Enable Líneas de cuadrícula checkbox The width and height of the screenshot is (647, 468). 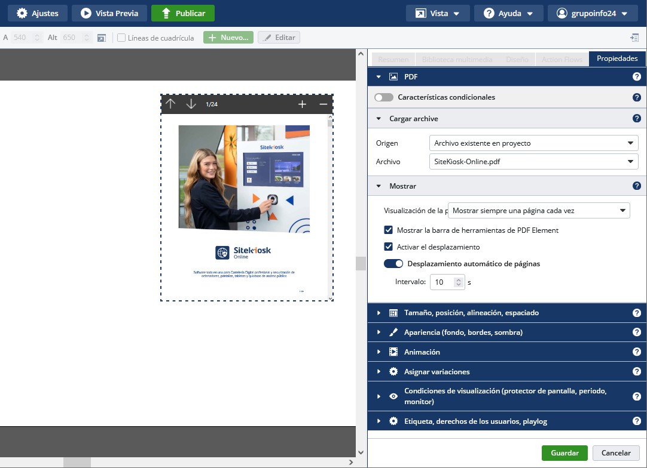(121, 38)
